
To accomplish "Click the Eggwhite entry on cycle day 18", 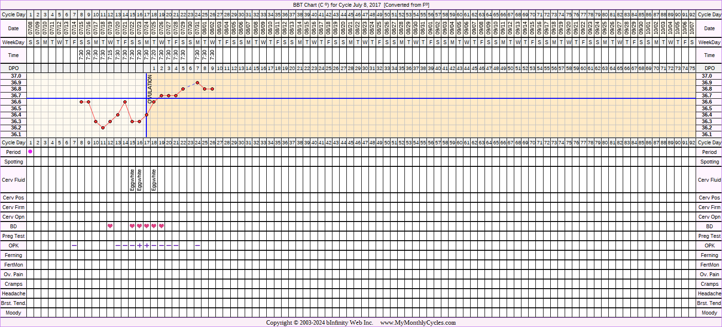I will (x=154, y=180).
